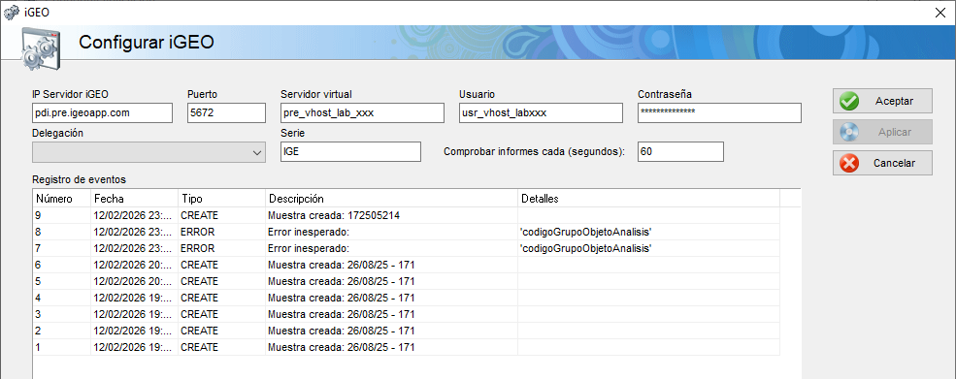Focus the Comprobar informes seconds field
The height and width of the screenshot is (379, 956).
[x=680, y=152]
